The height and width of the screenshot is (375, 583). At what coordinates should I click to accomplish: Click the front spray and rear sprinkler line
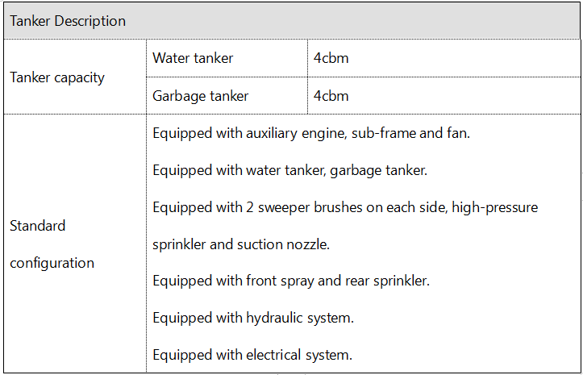[291, 281]
